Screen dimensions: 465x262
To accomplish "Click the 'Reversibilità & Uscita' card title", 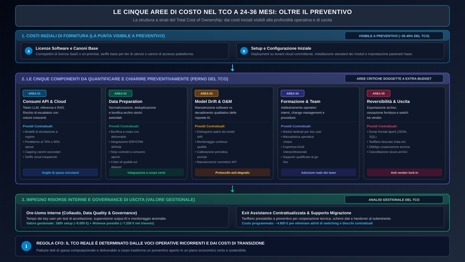I will pos(388,101).
